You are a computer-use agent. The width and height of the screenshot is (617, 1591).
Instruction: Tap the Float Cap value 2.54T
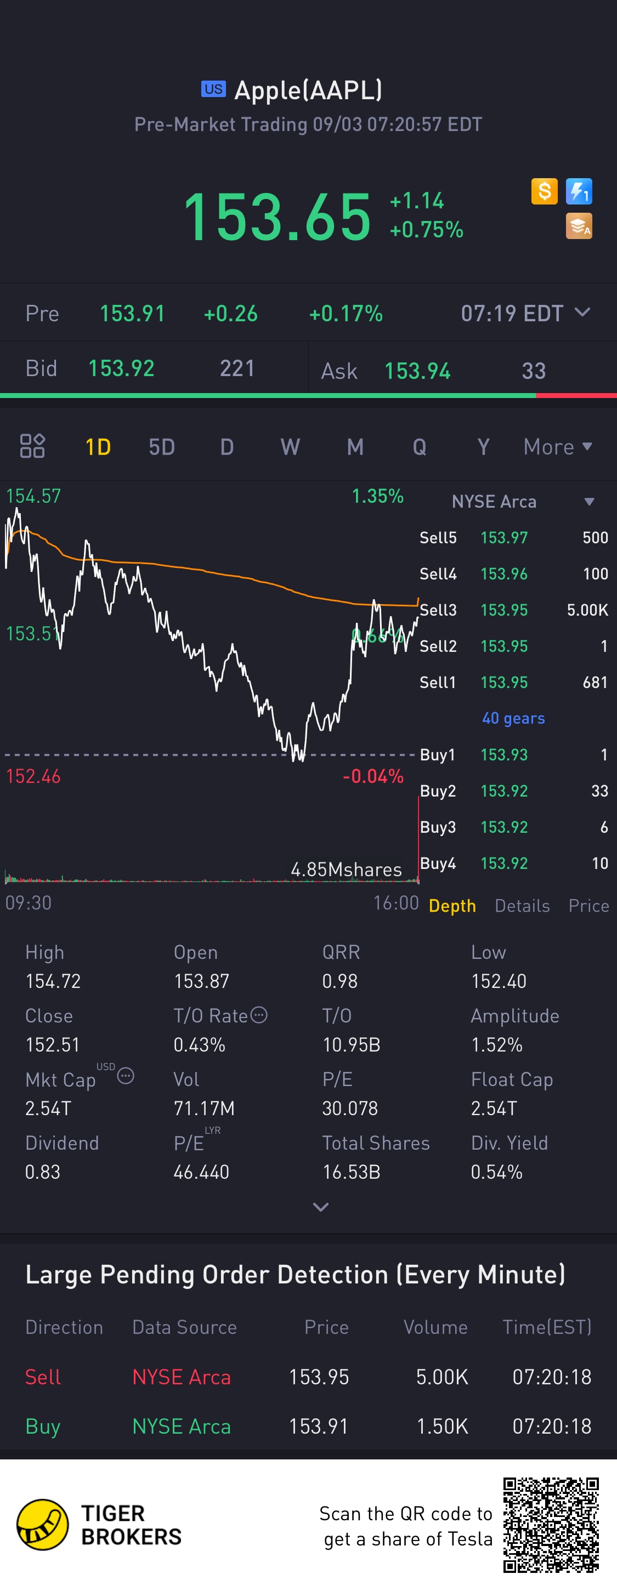pyautogui.click(x=494, y=1108)
